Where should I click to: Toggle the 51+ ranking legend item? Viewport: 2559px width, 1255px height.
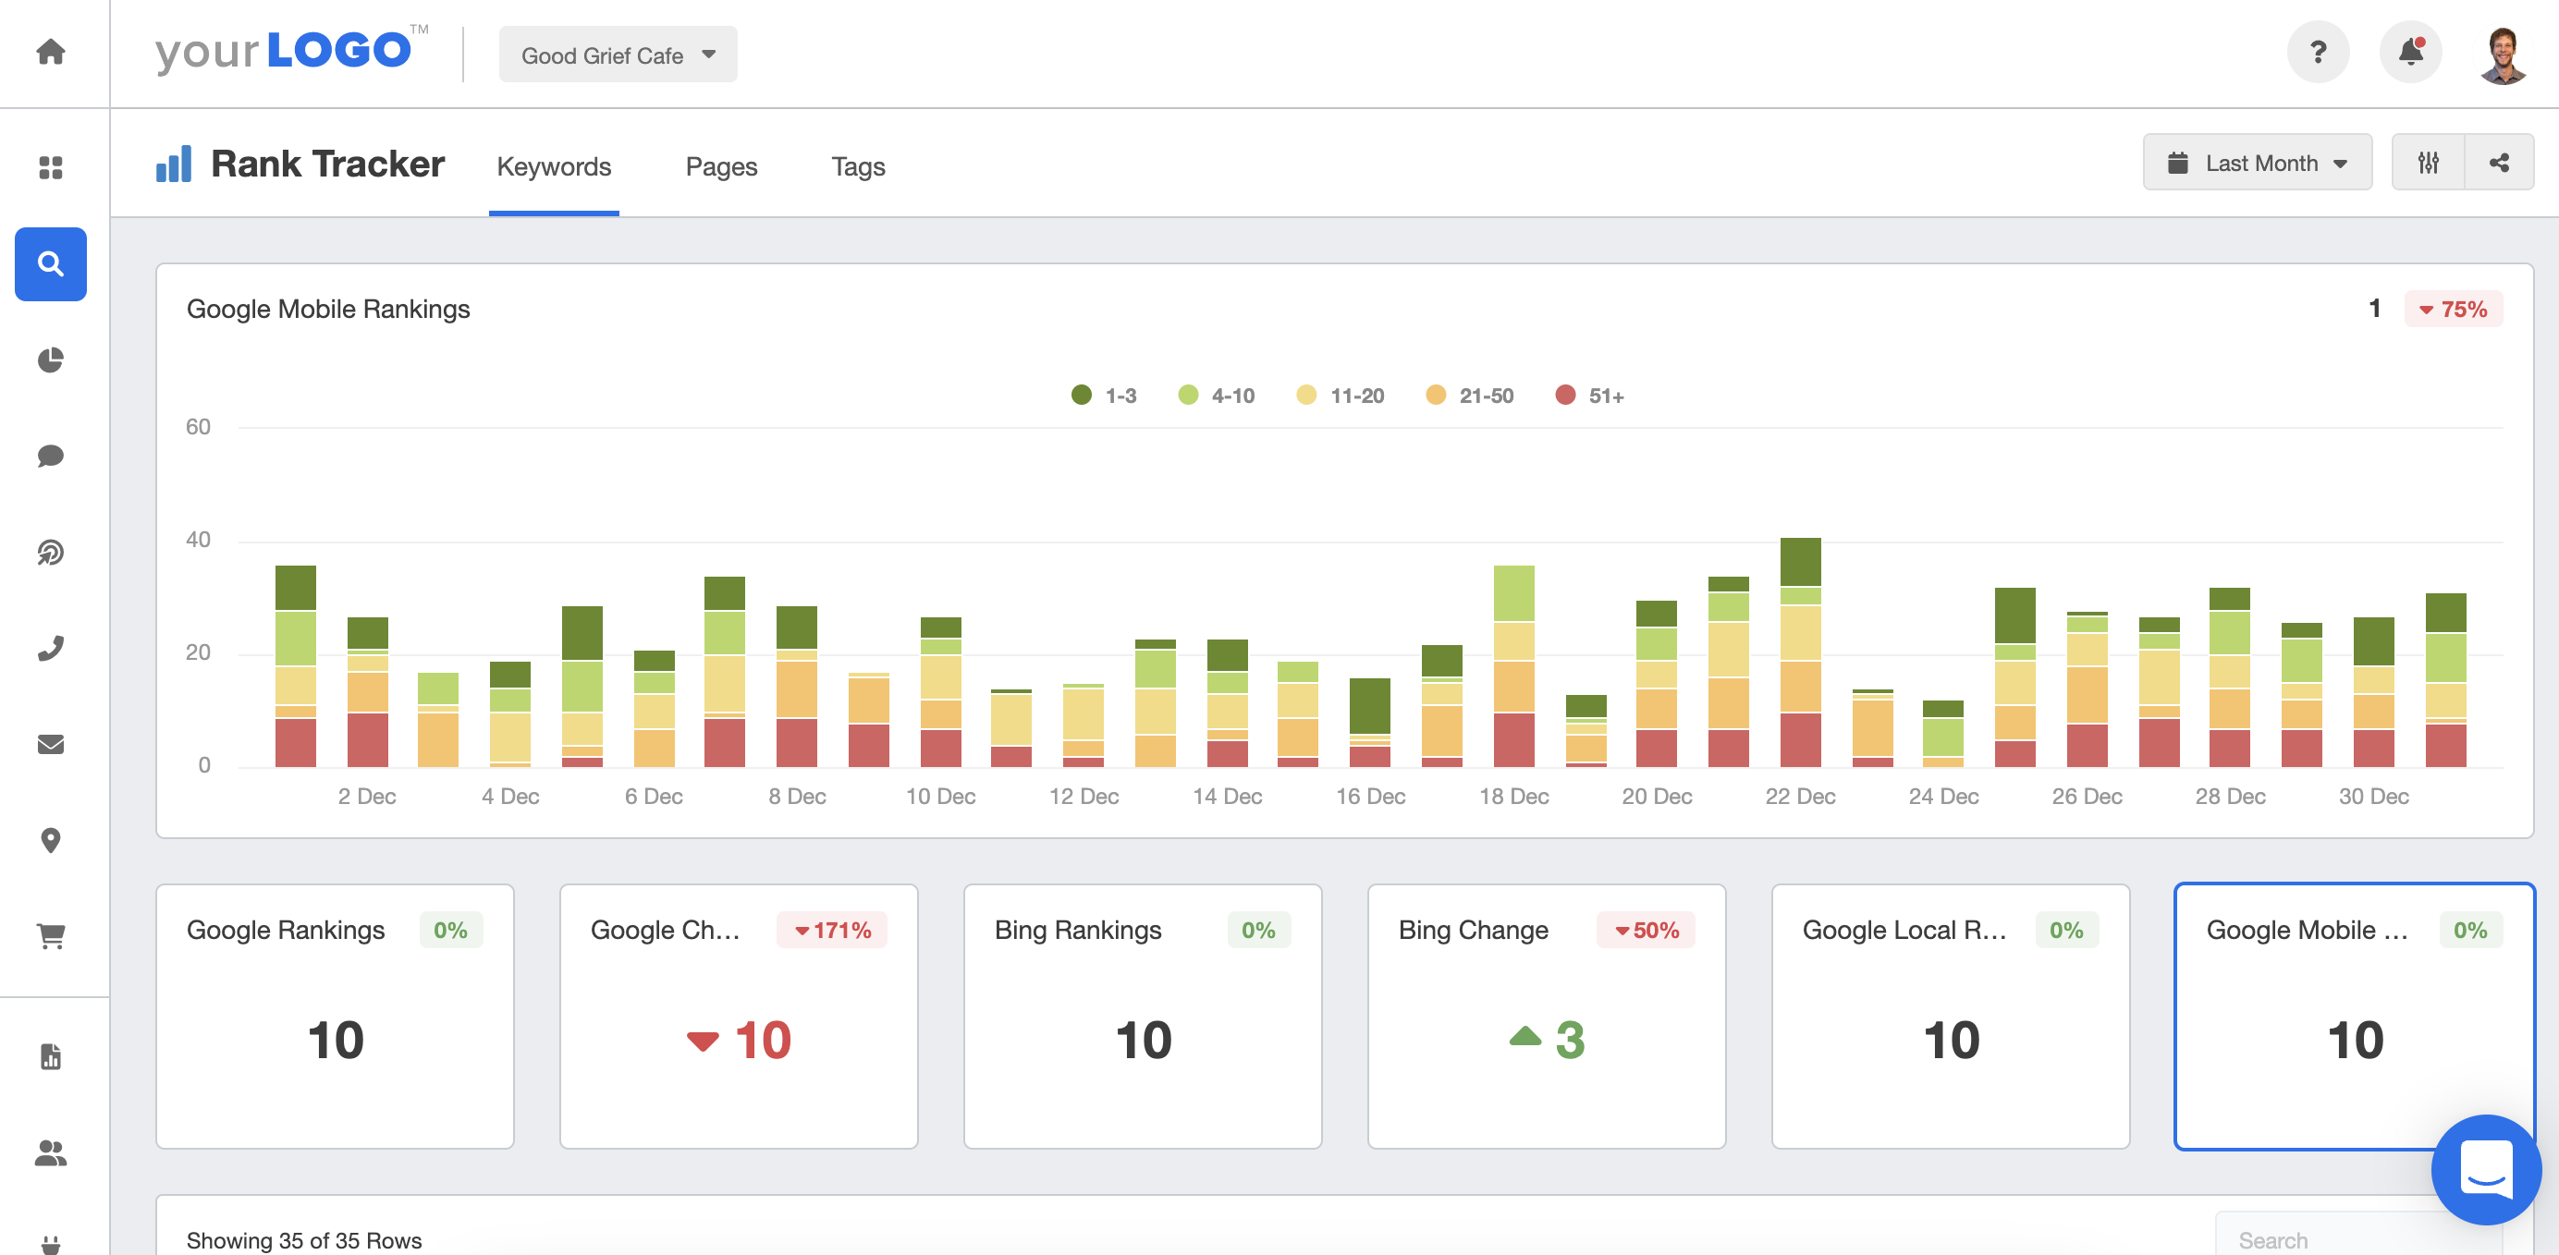[x=1589, y=396]
